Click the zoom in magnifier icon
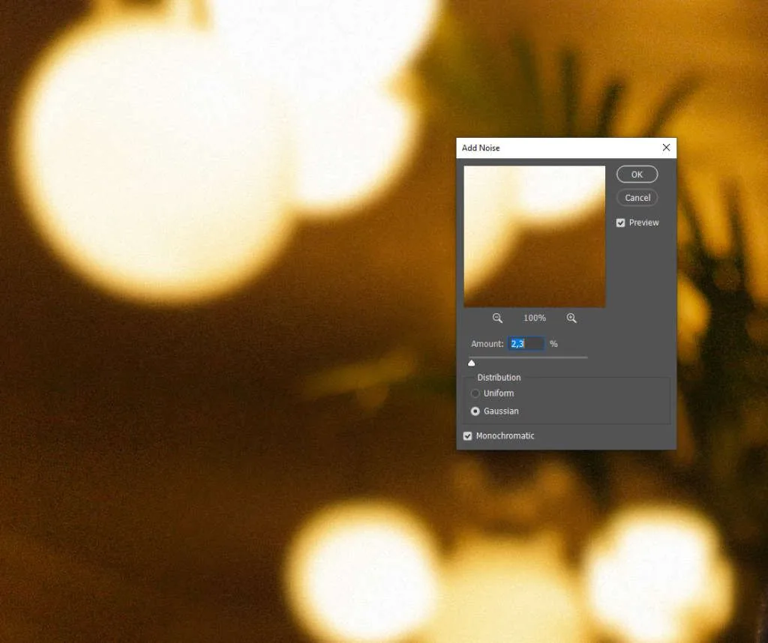 [x=571, y=319]
